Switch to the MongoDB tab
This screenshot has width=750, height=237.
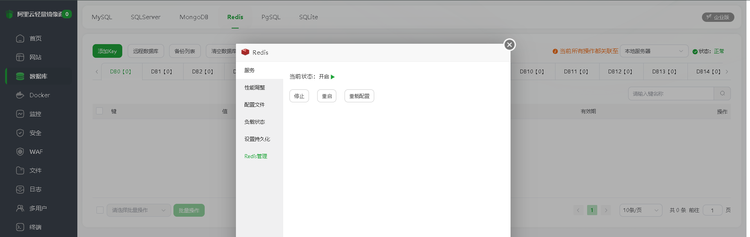[194, 17]
